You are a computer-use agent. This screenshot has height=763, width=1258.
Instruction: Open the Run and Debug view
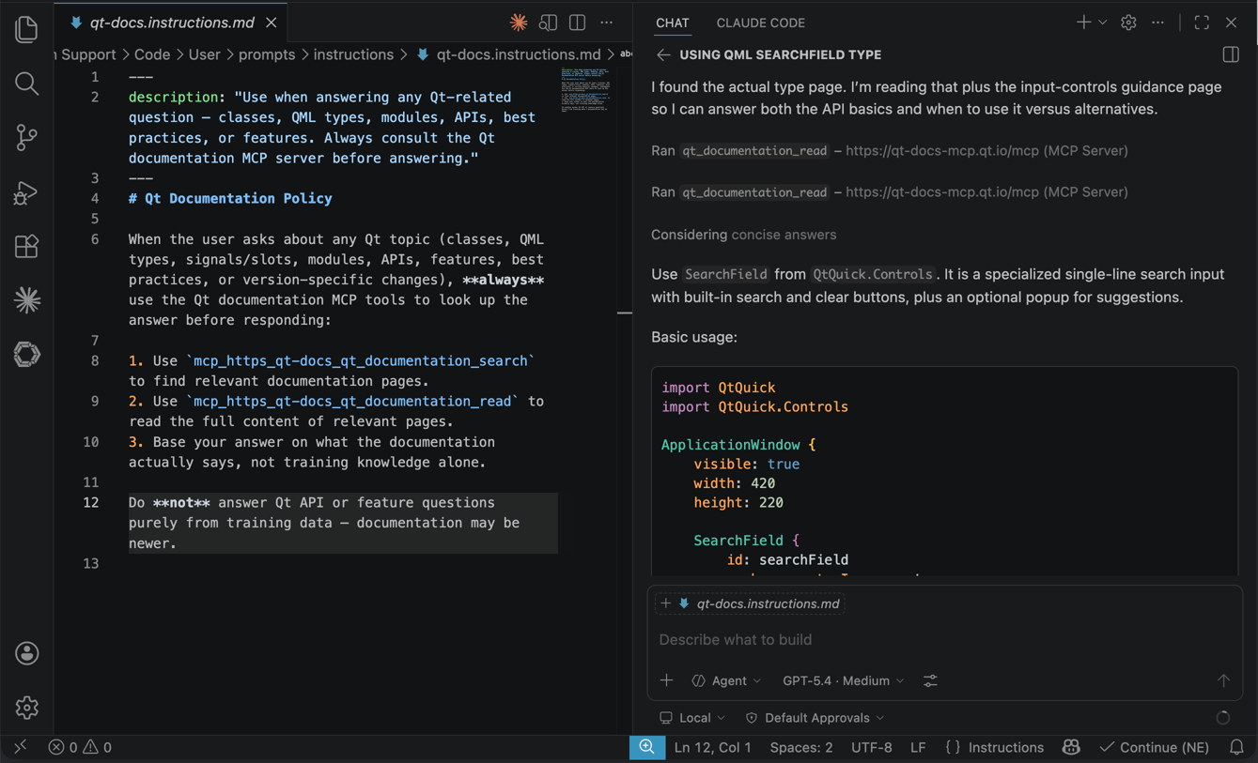[x=26, y=192]
